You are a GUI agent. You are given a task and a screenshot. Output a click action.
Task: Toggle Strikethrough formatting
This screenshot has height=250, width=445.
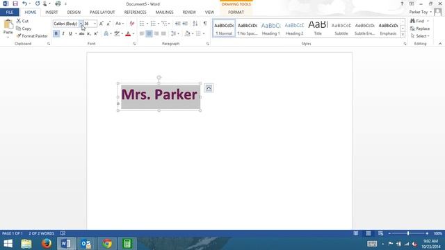pos(81,34)
